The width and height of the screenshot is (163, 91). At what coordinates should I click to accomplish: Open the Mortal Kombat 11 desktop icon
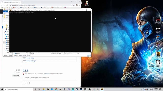[158, 55]
